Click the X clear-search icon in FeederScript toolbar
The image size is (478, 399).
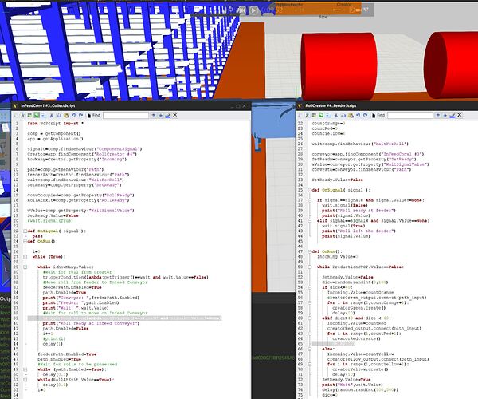coord(460,115)
